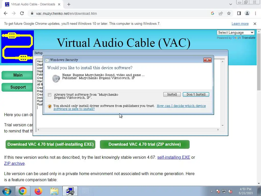Image resolution: width=261 pixels, height=196 pixels.
Task: Select the Virtual Audio Cable - Downloads tab
Action: 32,4
